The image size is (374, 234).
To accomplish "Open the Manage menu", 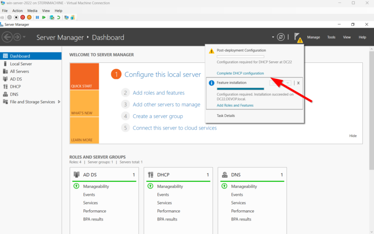I will [x=313, y=37].
